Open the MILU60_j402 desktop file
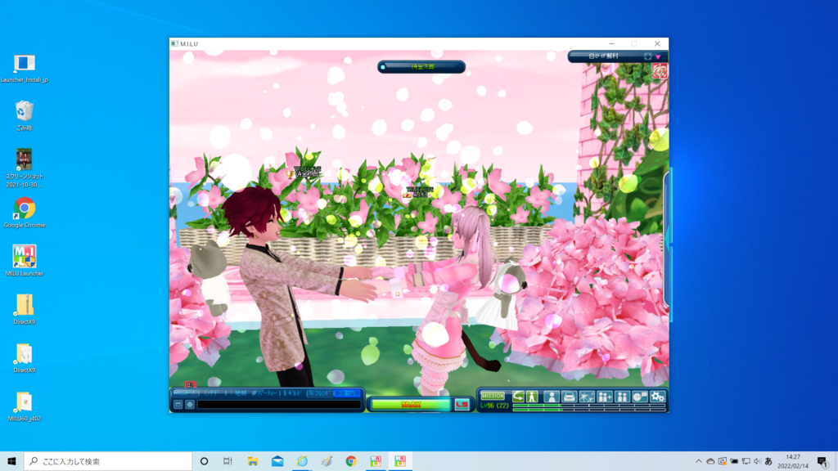 click(x=24, y=406)
